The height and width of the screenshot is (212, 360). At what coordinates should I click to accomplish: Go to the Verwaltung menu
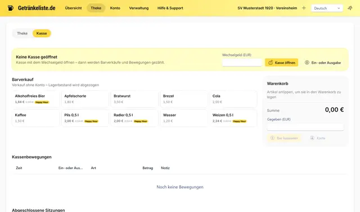pos(139,8)
